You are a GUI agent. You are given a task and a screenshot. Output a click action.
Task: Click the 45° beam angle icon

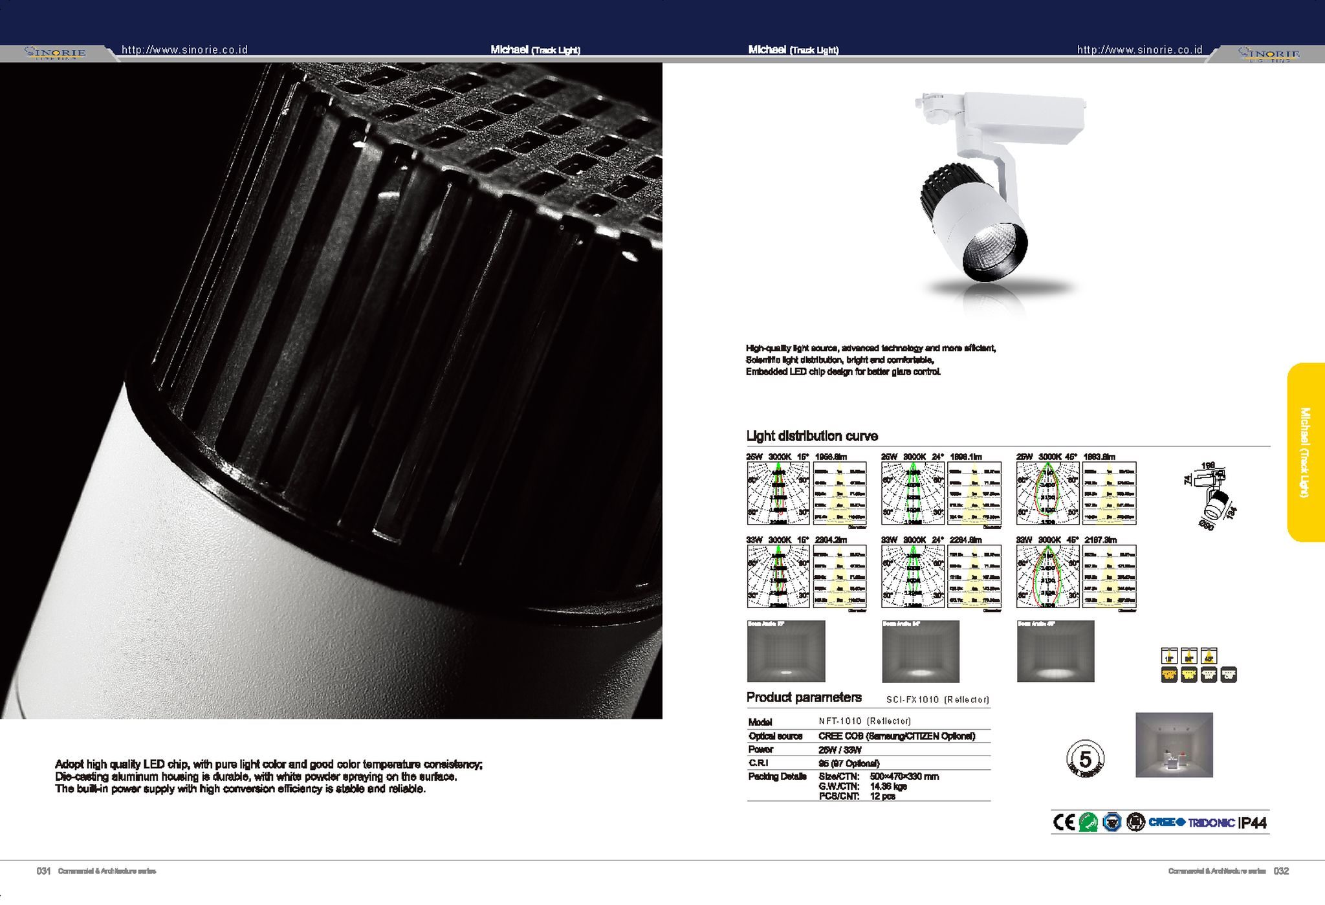pos(1209,656)
